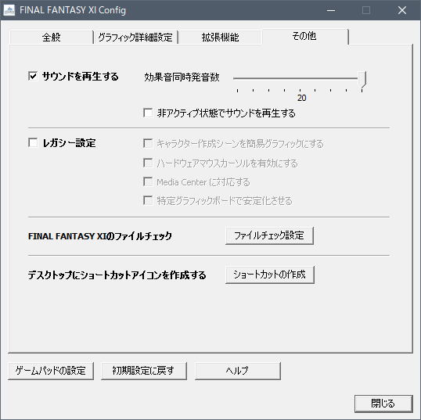421x420 pixels.
Task: Click the 閉じる button
Action: 383,403
